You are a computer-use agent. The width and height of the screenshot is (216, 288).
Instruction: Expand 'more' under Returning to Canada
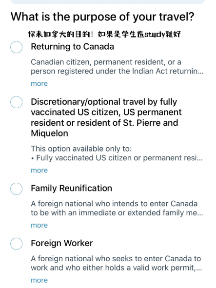pyautogui.click(x=39, y=83)
